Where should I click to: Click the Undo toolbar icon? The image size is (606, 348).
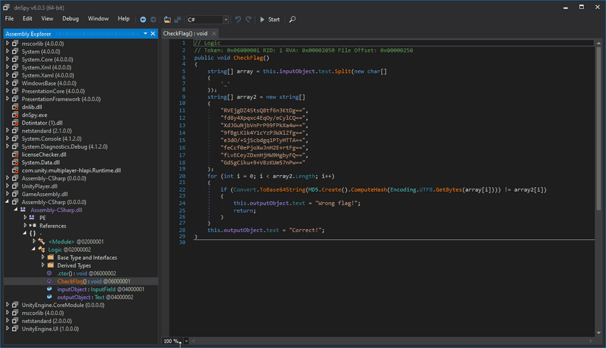click(238, 20)
